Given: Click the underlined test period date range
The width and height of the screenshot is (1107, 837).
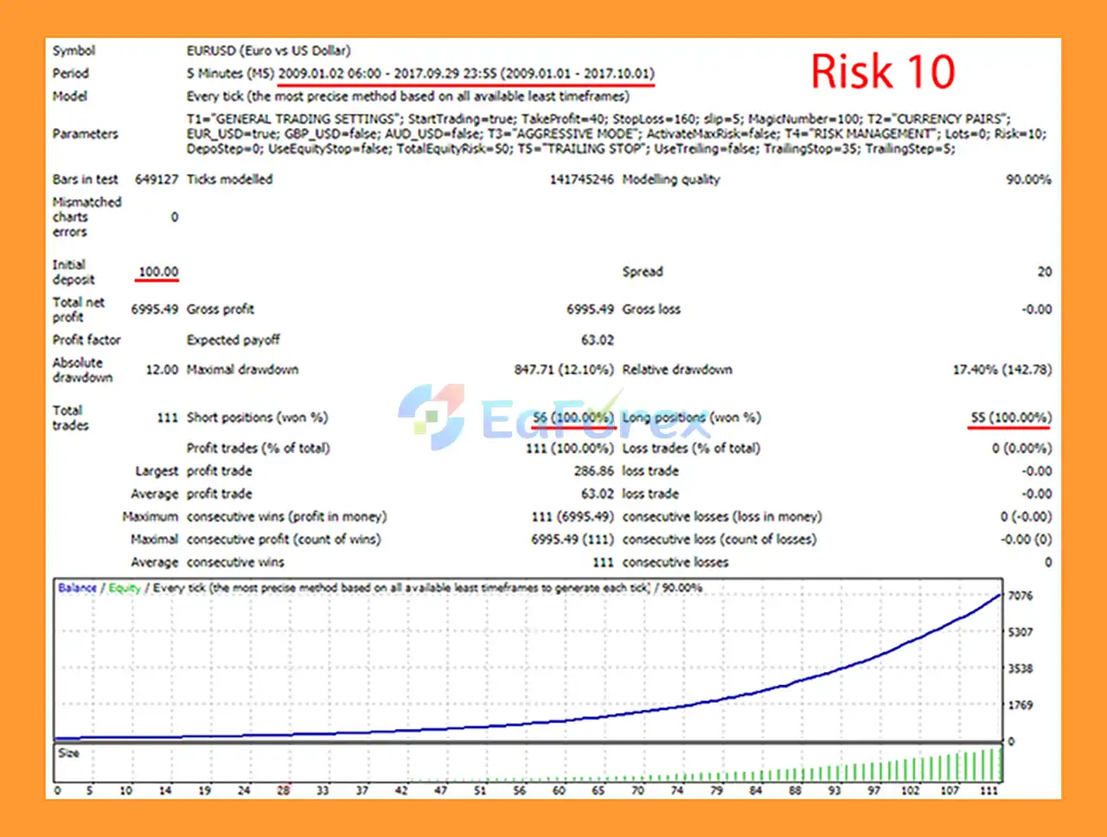Looking at the screenshot, I should click(x=465, y=73).
